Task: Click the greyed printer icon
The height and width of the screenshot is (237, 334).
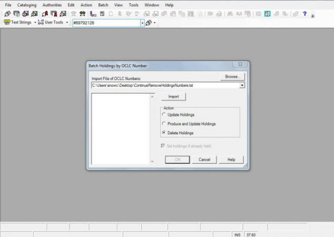Action: click(219, 14)
